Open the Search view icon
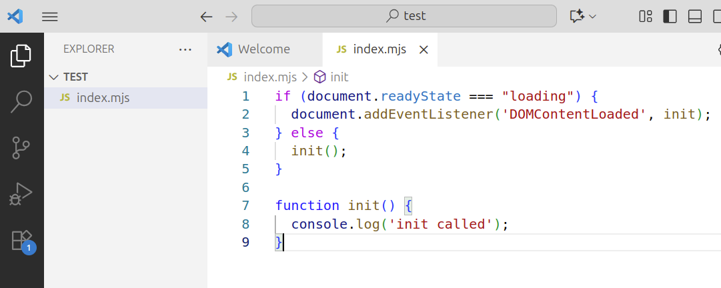721x288 pixels. click(21, 101)
